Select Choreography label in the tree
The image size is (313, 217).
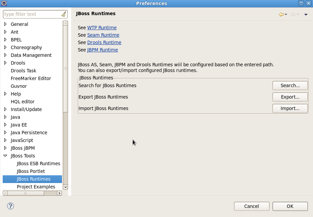(26, 48)
